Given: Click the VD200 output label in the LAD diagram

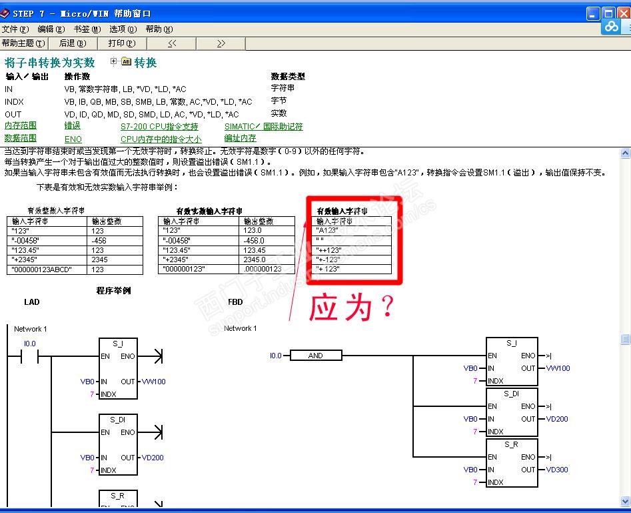Looking at the screenshot, I should 153,458.
